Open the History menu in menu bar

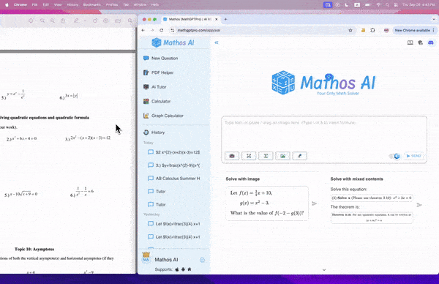pyautogui.click(x=72, y=5)
